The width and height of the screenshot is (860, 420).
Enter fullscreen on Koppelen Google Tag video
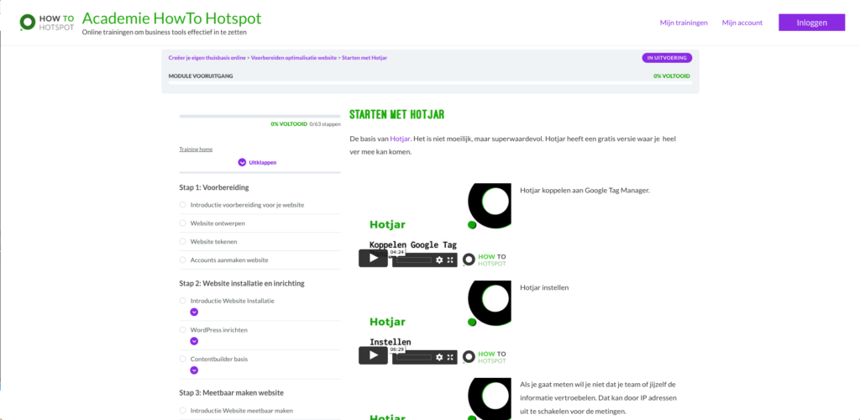click(x=451, y=260)
